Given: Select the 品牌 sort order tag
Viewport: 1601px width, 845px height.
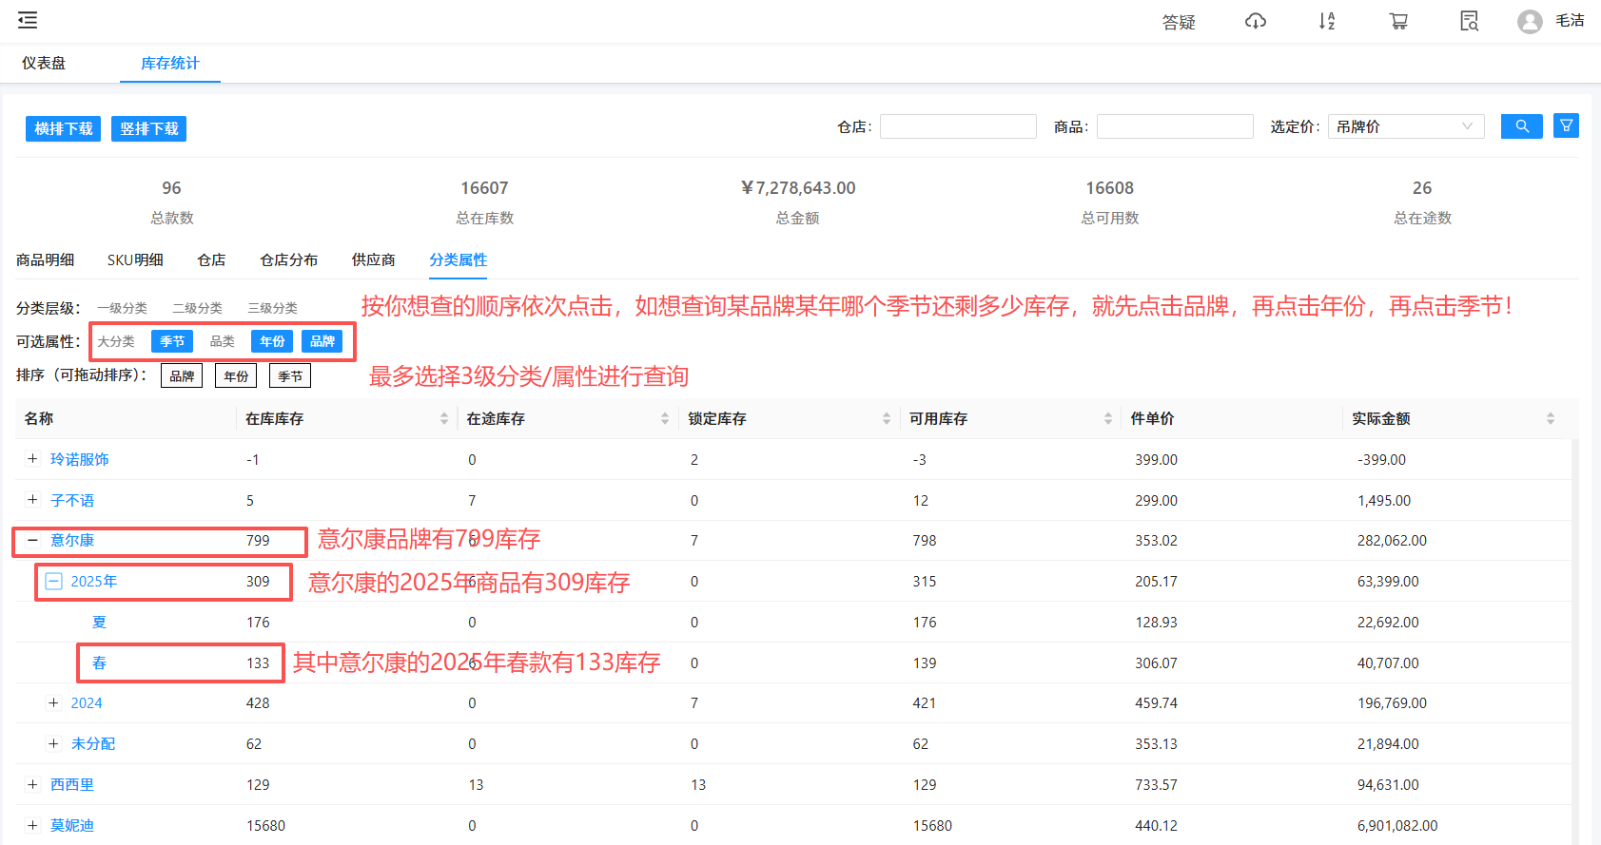Looking at the screenshot, I should [182, 376].
